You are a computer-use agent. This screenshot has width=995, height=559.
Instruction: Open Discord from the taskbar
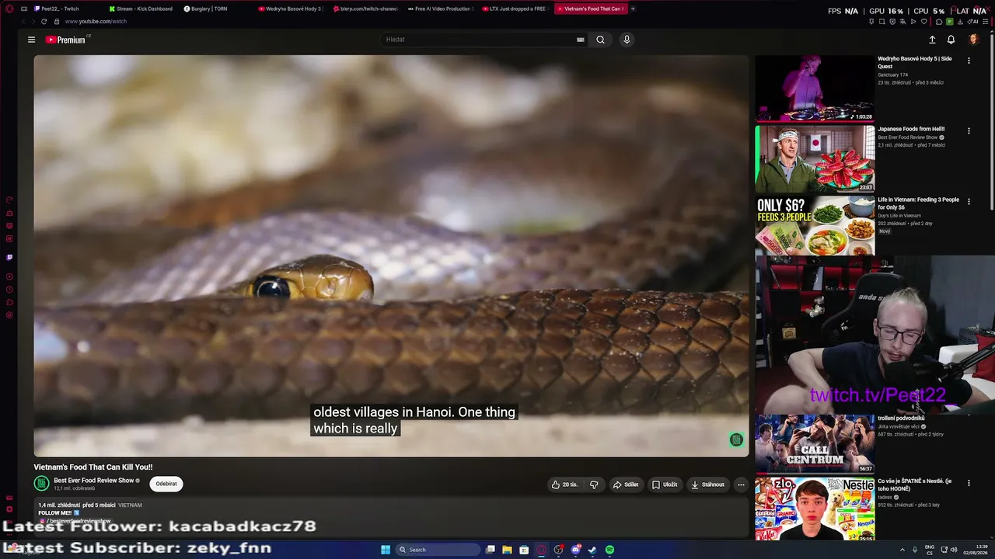[x=575, y=550]
